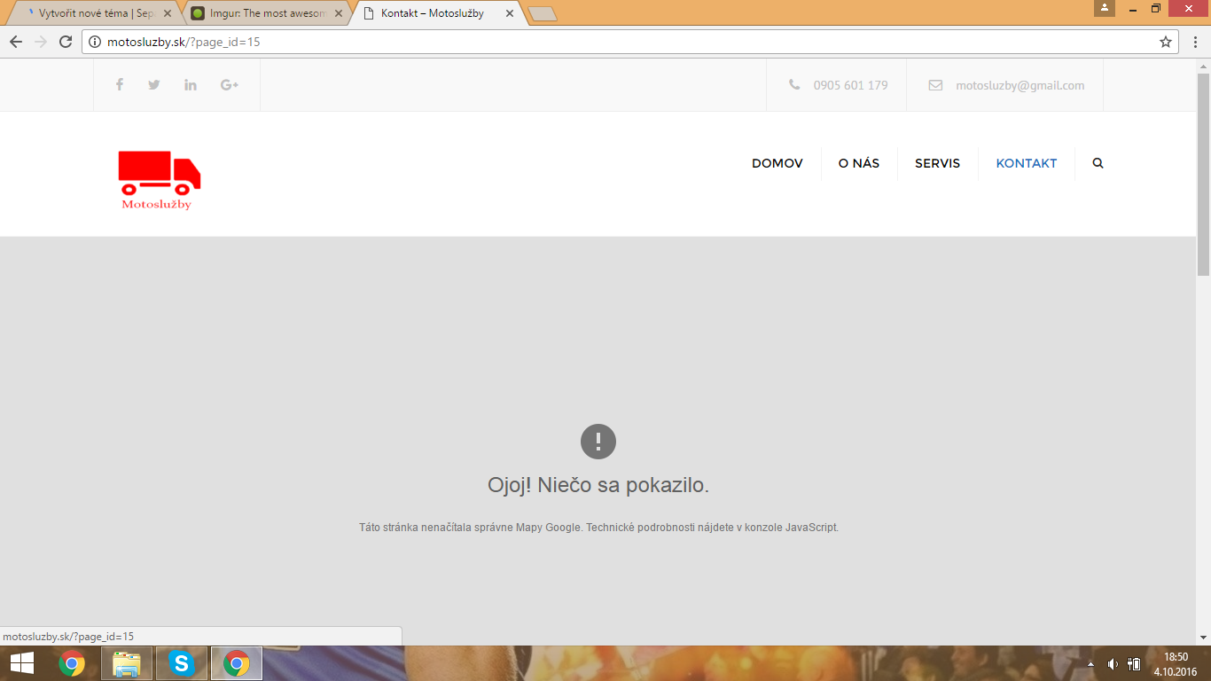This screenshot has width=1211, height=681.
Task: Open the Windows Start menu
Action: tap(21, 663)
